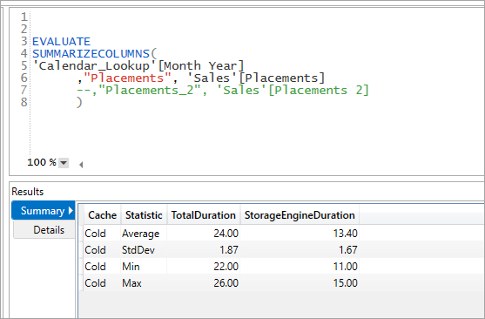
Task: Select the Average statistic cell
Action: coord(144,234)
